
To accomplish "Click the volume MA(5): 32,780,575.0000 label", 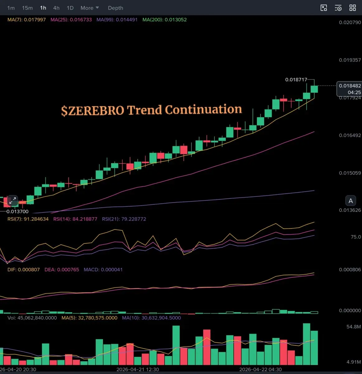I will tap(89, 318).
